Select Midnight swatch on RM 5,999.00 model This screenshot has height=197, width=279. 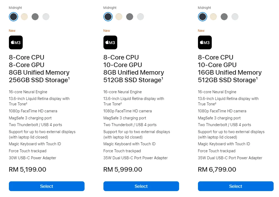point(108,17)
